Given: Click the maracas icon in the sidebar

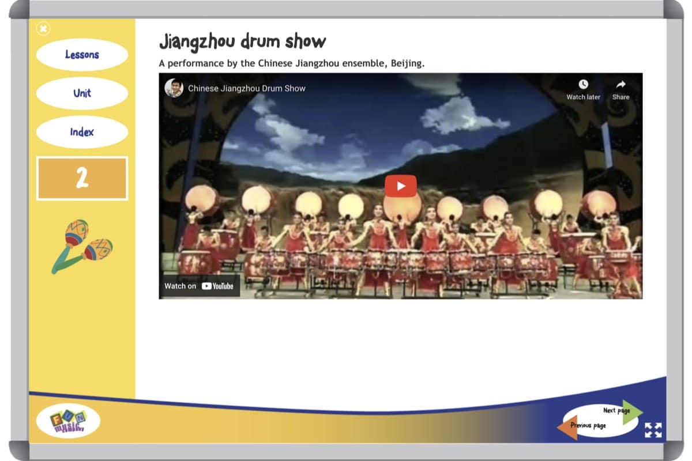Looking at the screenshot, I should pos(82,246).
